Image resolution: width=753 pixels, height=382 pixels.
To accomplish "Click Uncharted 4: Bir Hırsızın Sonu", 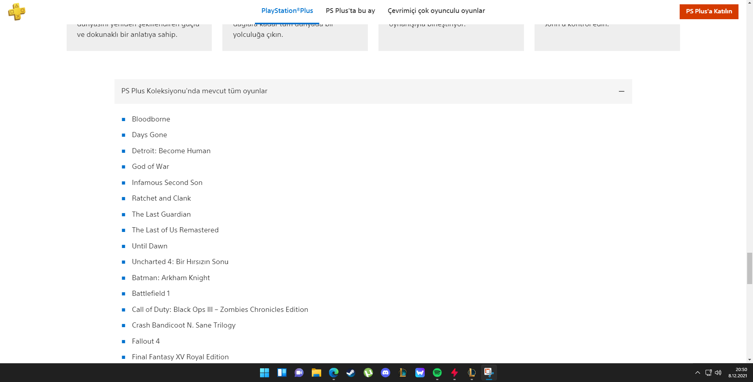I will (180, 262).
